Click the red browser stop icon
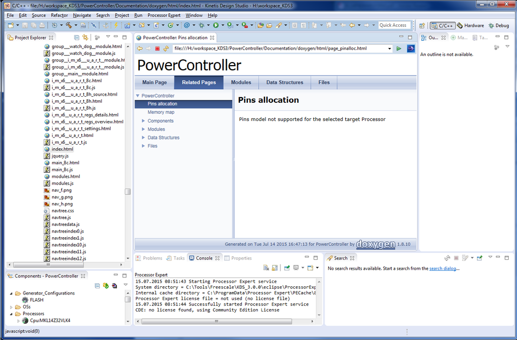 point(157,49)
